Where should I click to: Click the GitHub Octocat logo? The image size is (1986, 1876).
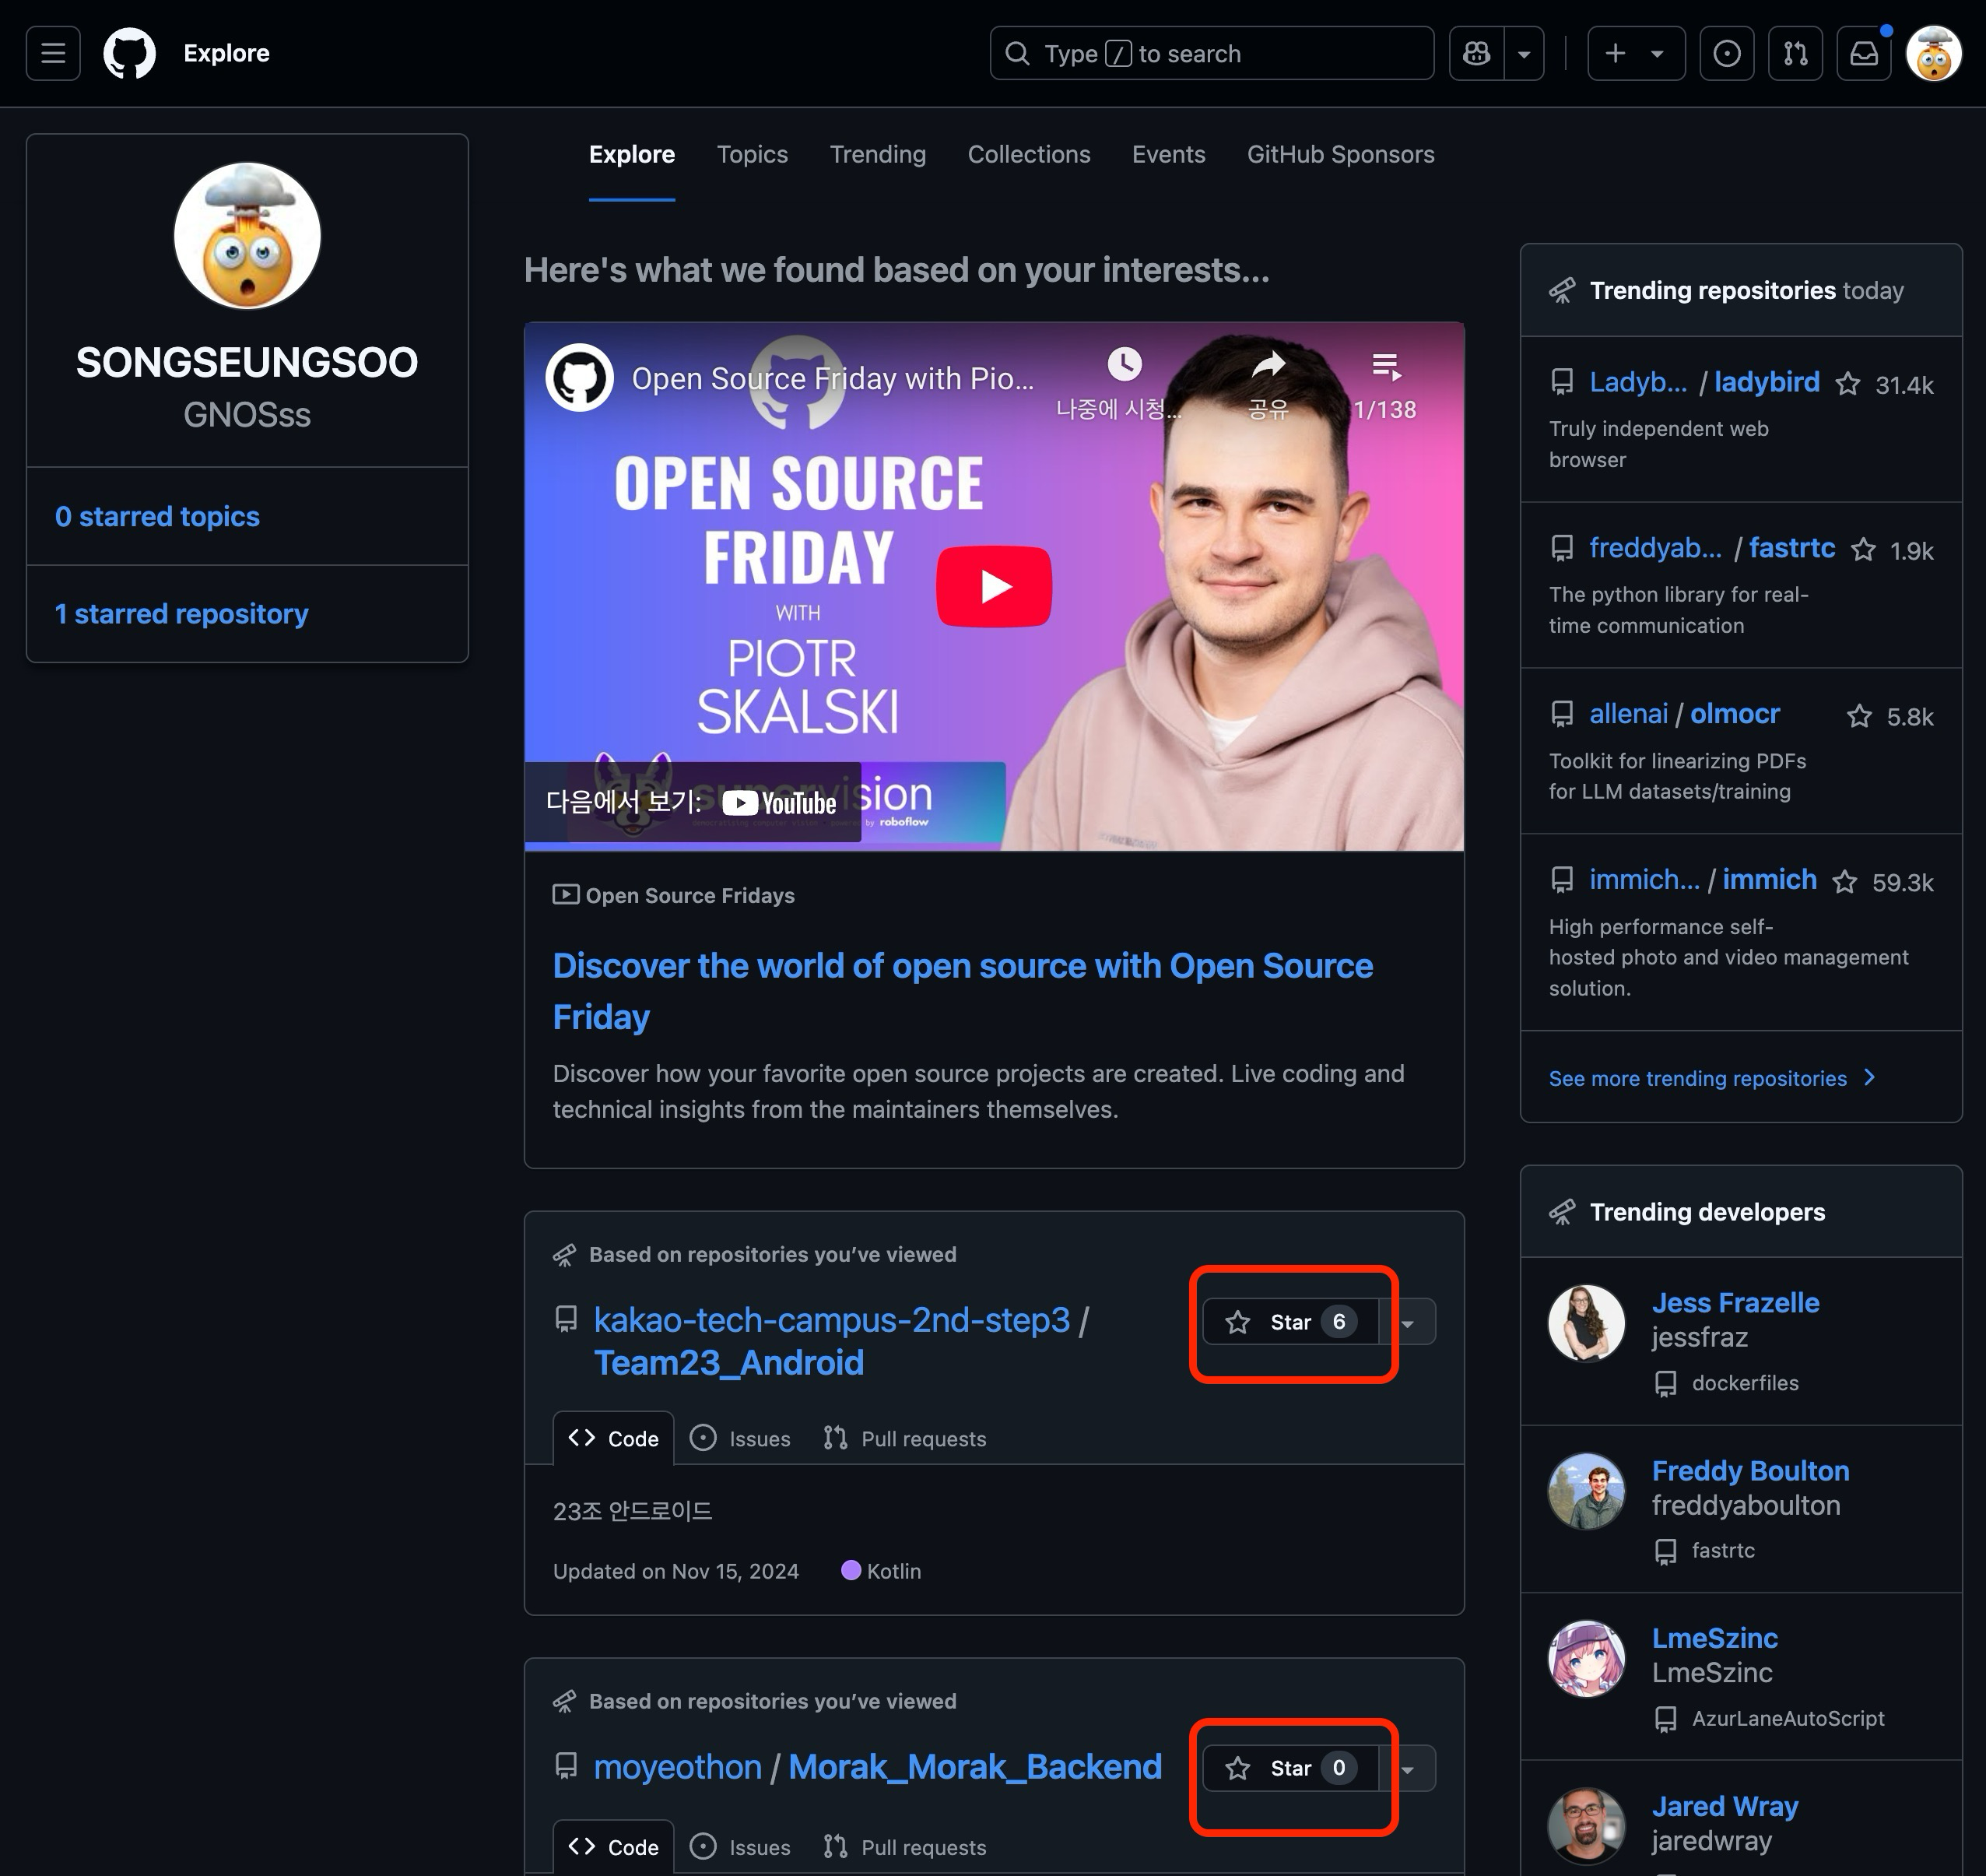pos(130,53)
